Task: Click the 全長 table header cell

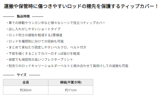Action: tap(26, 82)
